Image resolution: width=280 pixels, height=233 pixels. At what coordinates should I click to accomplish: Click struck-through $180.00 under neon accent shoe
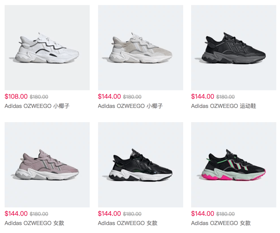click(225, 214)
